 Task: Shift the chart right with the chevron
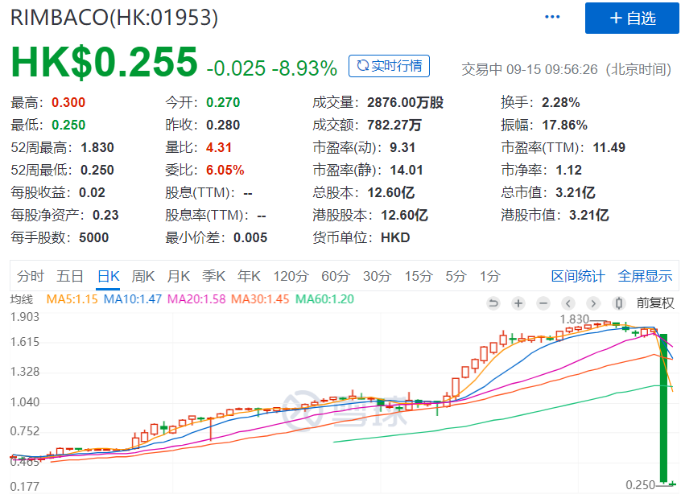[593, 303]
